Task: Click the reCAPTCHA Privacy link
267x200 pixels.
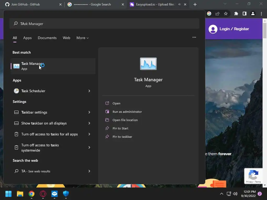Action: (x=249, y=182)
